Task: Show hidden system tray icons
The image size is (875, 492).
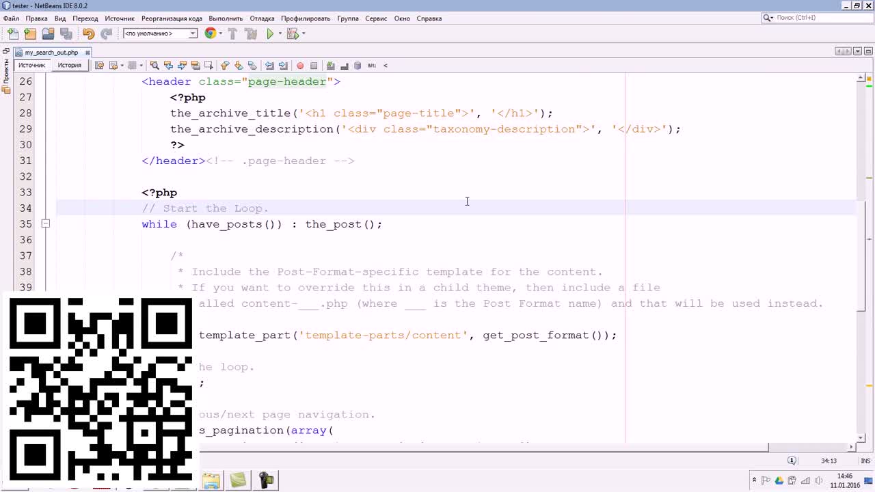Action: (754, 480)
